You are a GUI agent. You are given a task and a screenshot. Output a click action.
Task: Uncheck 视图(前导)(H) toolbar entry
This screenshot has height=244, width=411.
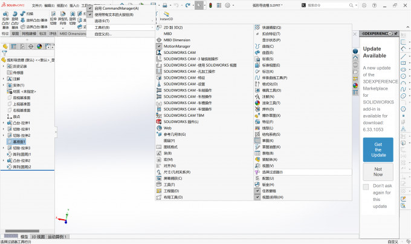[257, 197]
